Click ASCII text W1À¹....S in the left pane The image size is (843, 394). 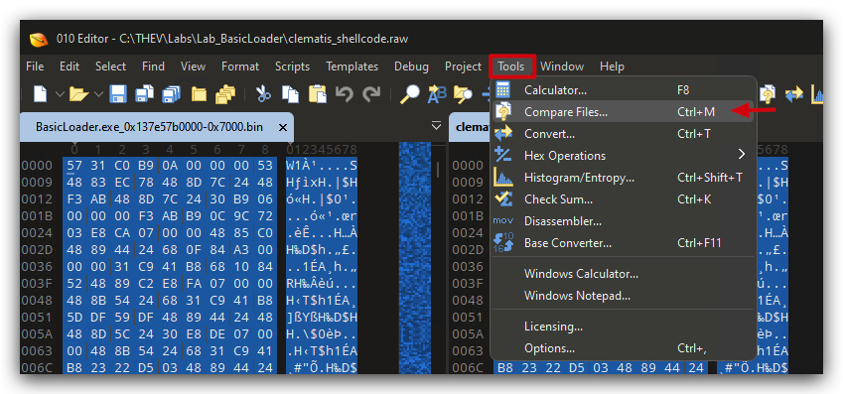322,166
